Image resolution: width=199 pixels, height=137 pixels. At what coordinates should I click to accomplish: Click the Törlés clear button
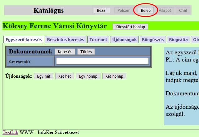point(86,52)
